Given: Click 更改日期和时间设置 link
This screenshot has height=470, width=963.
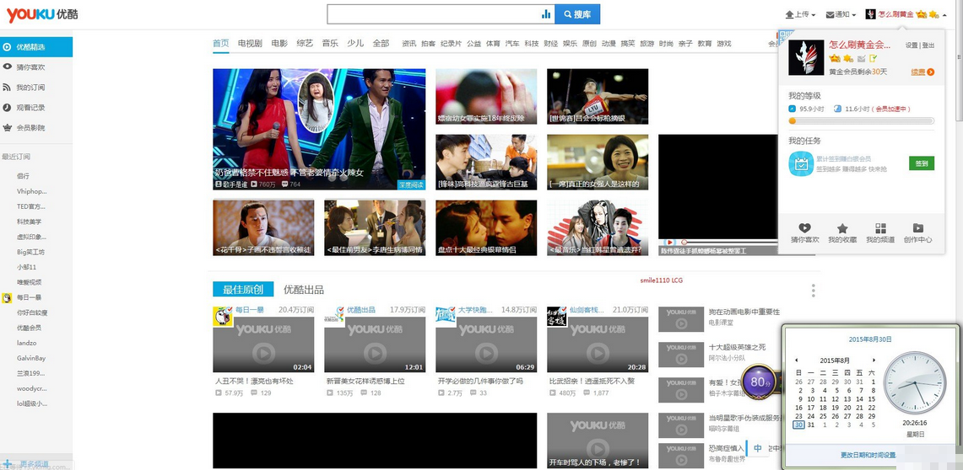Looking at the screenshot, I should [868, 456].
